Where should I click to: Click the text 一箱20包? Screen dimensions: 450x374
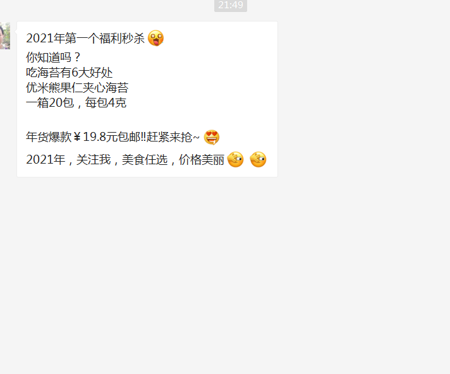[x=50, y=103]
